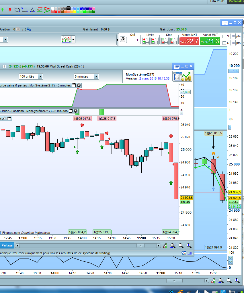Close the ProOrder Positions panel
244x293 pixels.
point(75,111)
